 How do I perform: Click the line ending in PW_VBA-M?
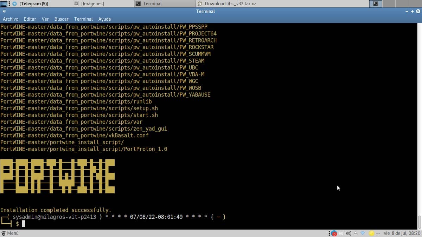coord(102,74)
